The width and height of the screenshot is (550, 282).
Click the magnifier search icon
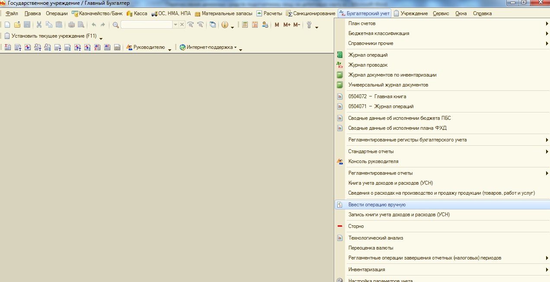pos(115,25)
